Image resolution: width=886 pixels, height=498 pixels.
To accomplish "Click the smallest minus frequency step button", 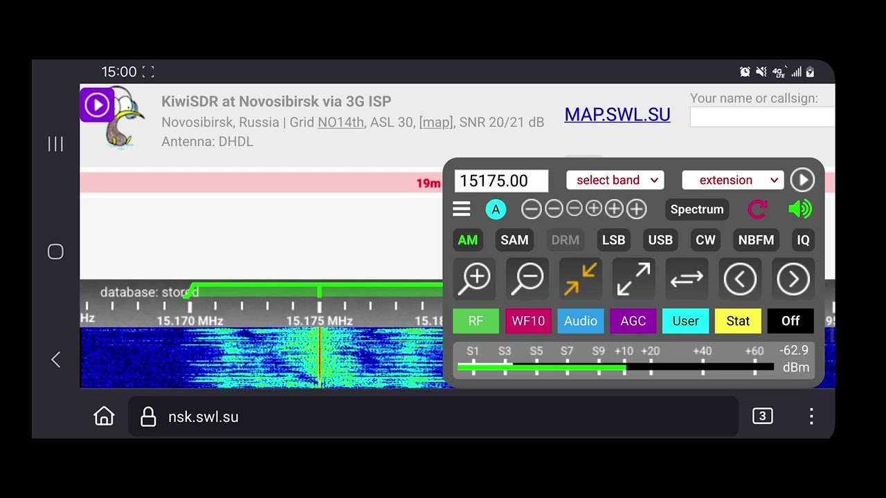I will pyautogui.click(x=575, y=209).
